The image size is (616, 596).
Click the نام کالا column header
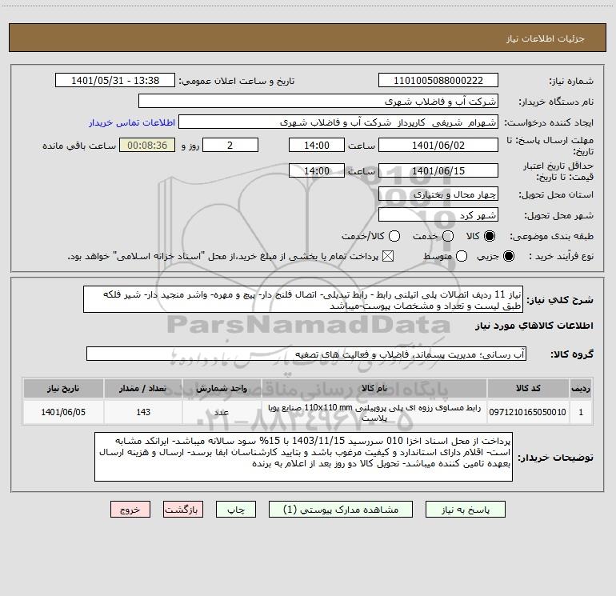(x=374, y=388)
